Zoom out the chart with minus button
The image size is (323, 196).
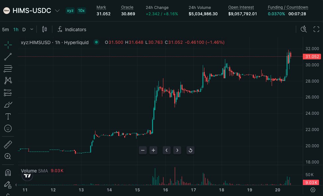pyautogui.click(x=142, y=150)
